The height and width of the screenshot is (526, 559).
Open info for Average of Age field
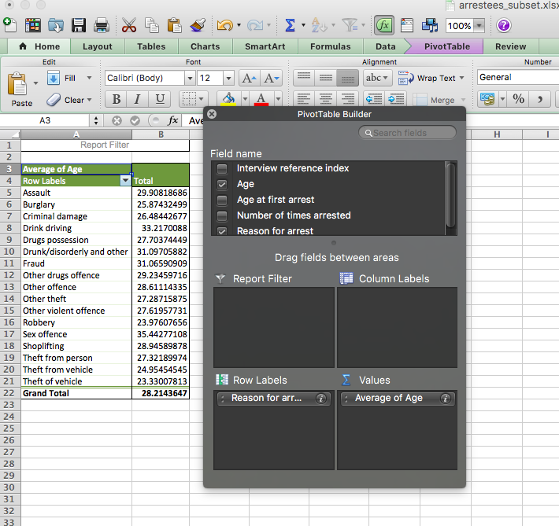coord(446,399)
